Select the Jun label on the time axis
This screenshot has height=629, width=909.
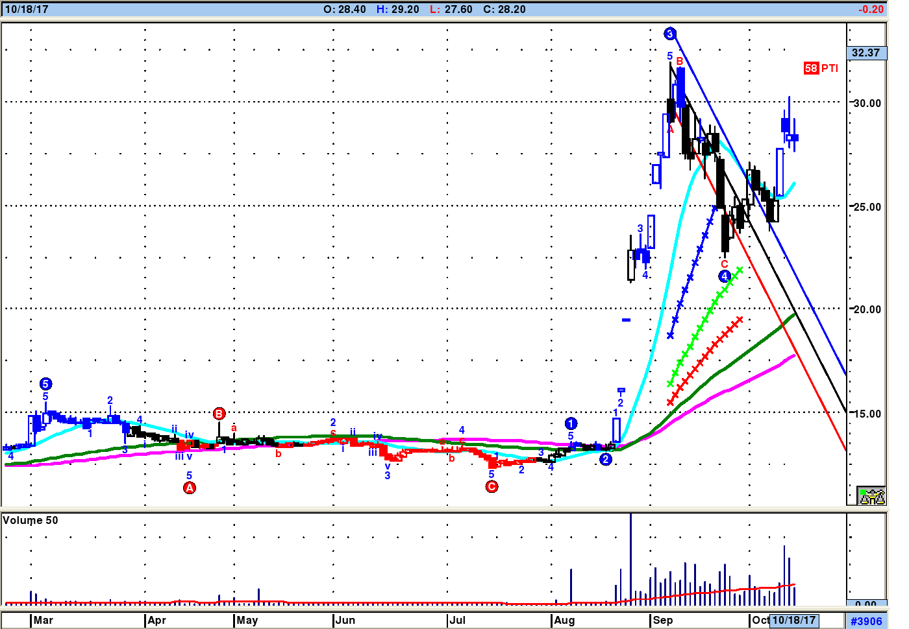click(345, 620)
